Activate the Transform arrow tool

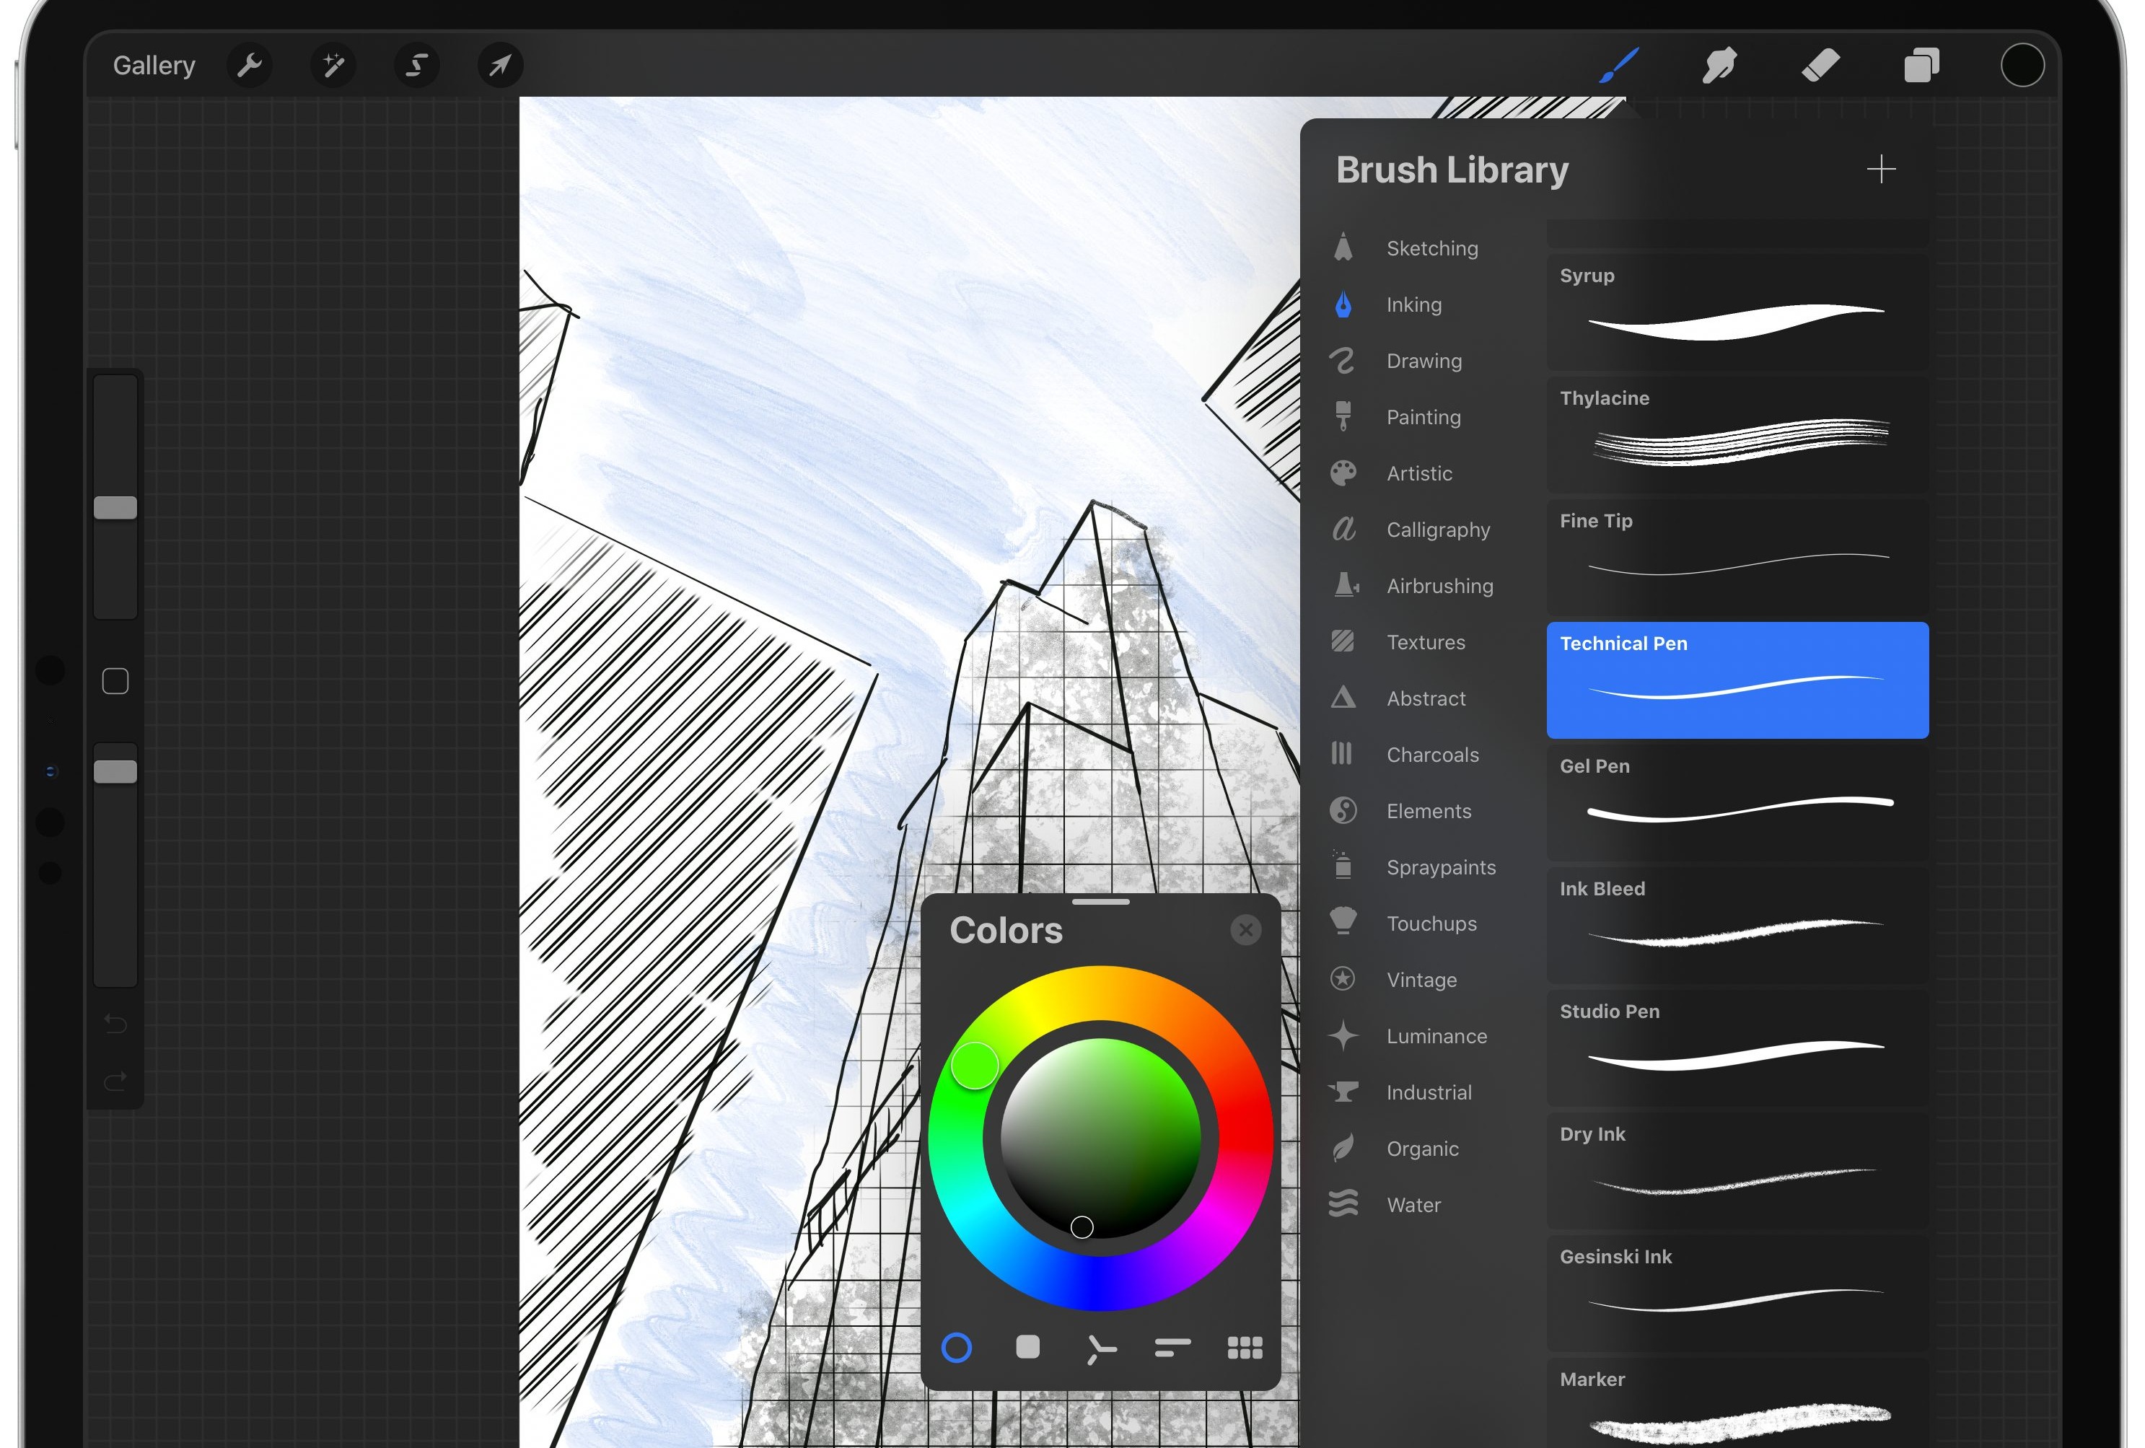click(500, 66)
